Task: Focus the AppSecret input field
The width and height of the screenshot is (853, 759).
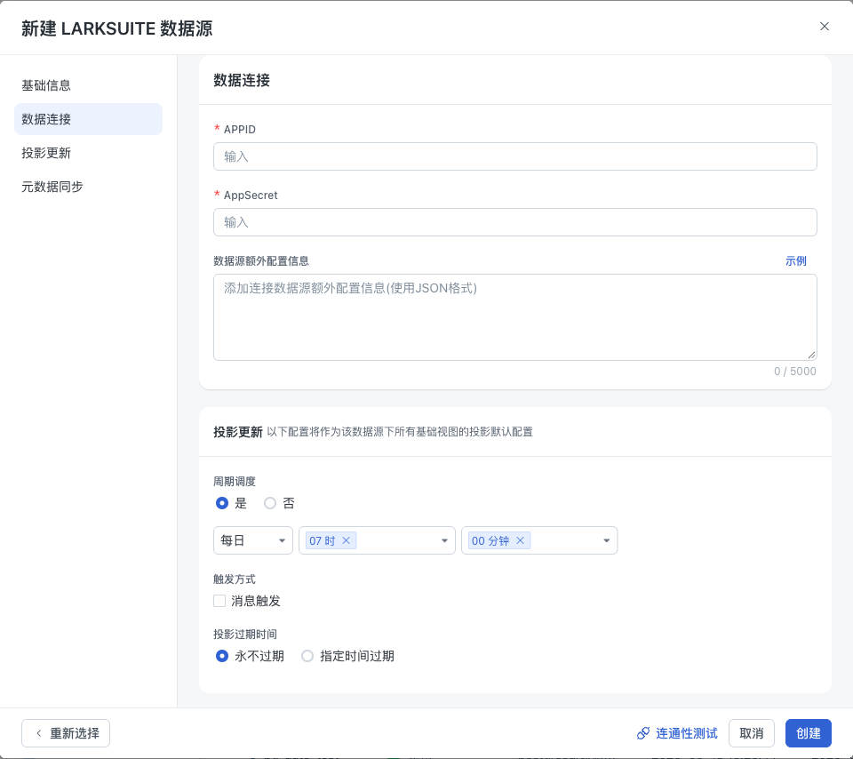Action: [x=515, y=222]
